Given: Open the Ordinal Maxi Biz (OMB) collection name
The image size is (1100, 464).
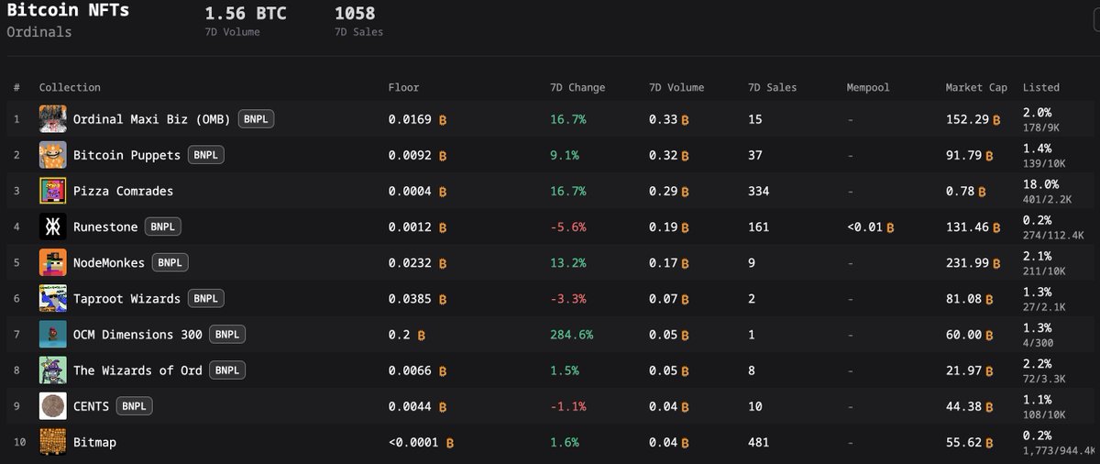Looking at the screenshot, I should 152,119.
